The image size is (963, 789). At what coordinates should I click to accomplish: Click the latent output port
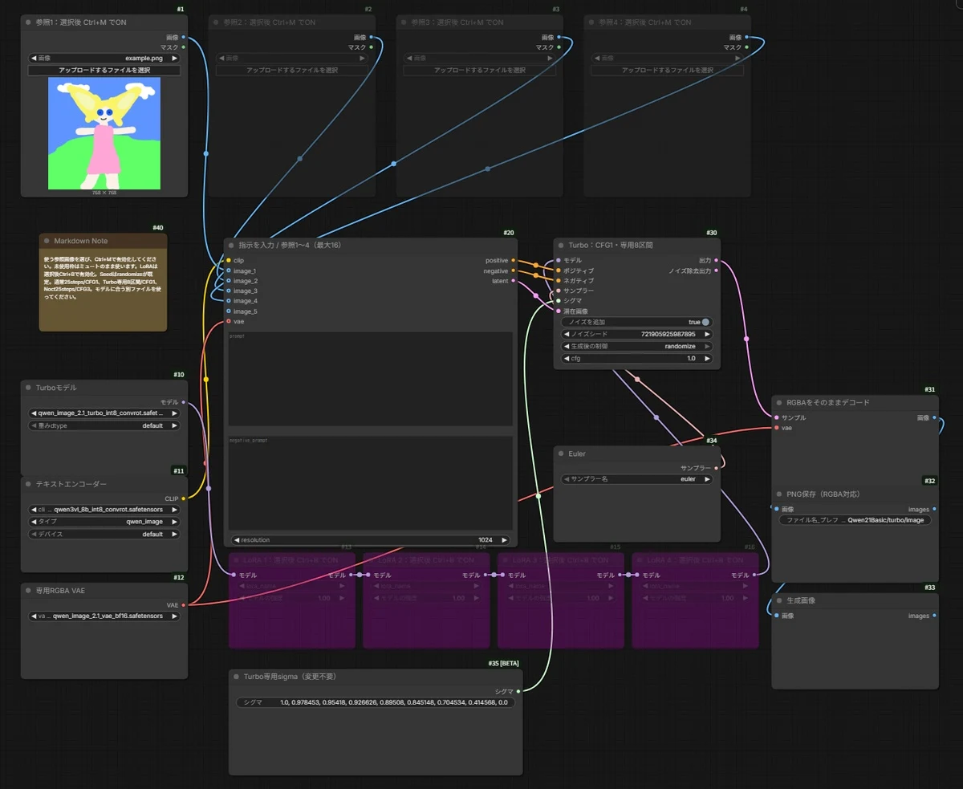coord(514,281)
